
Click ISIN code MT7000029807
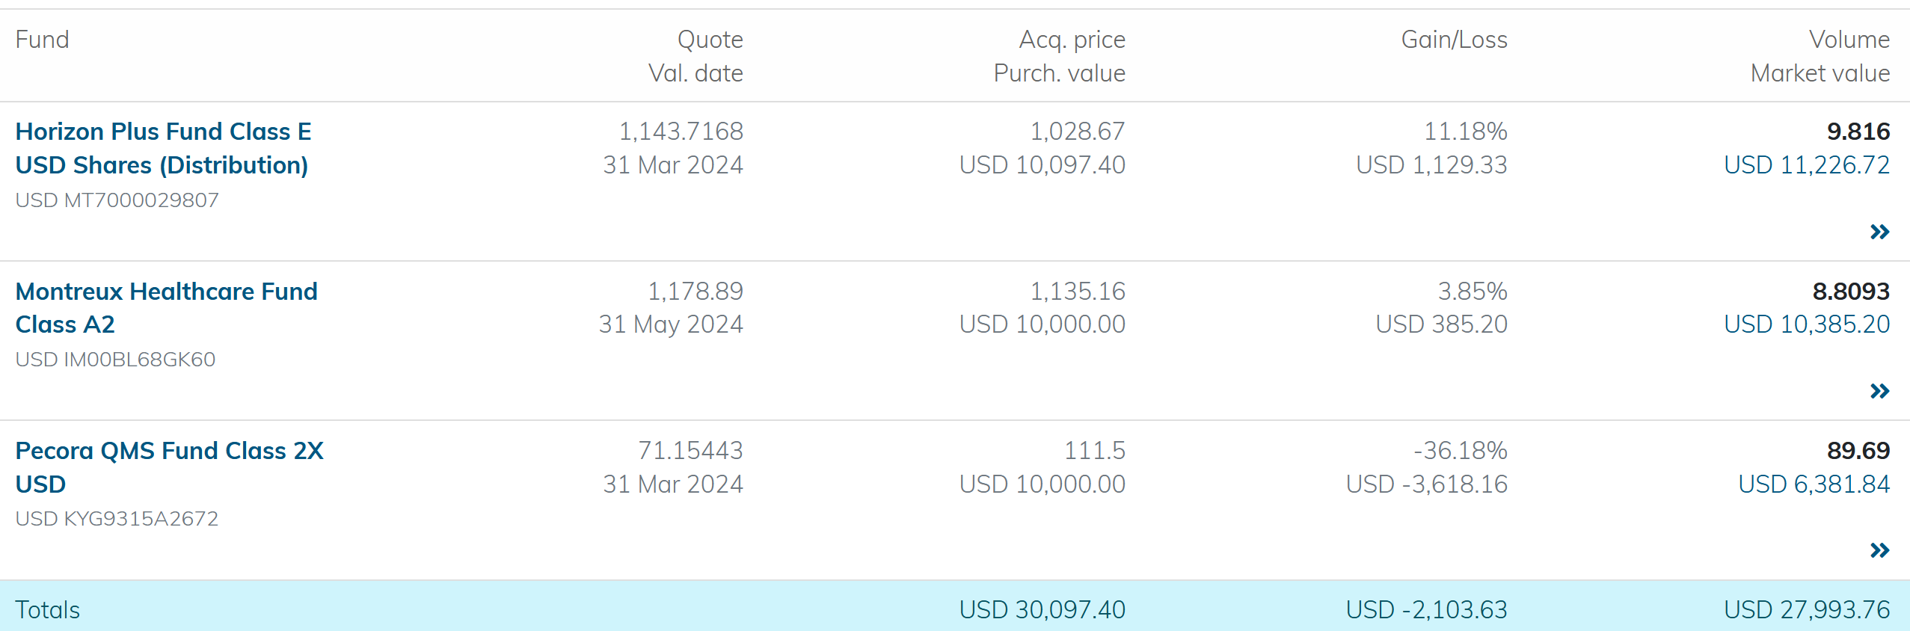pyautogui.click(x=141, y=200)
